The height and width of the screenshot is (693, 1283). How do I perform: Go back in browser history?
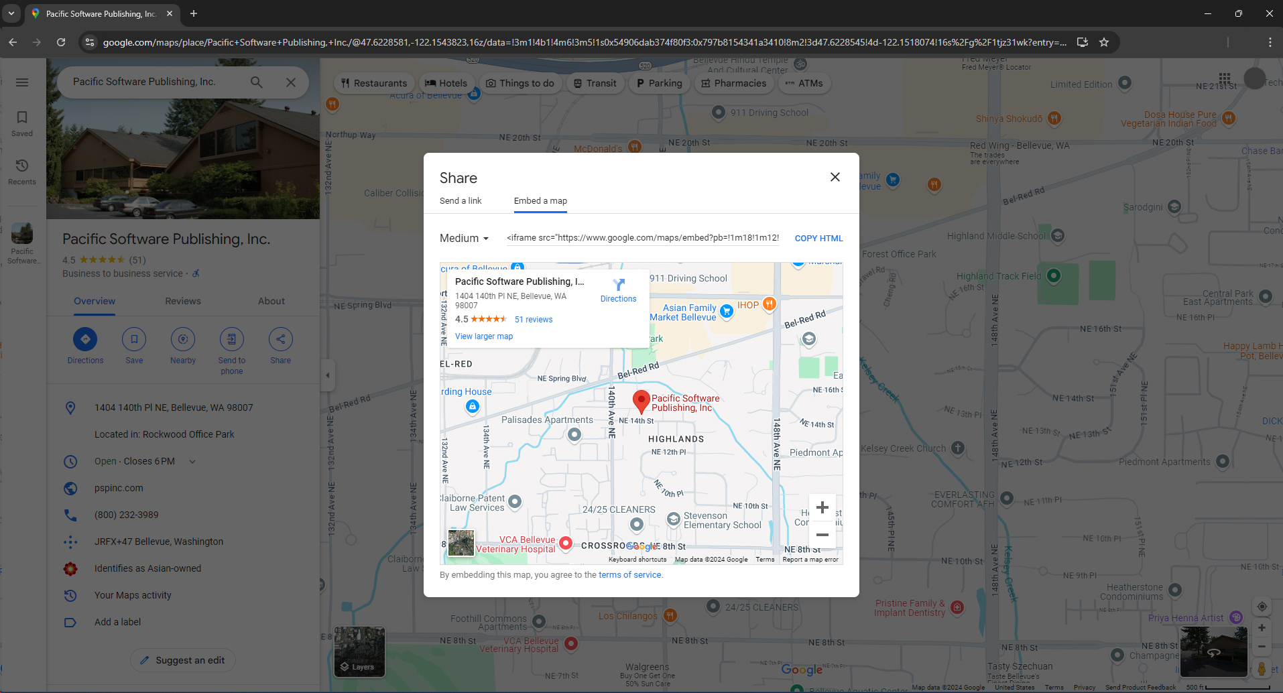tap(13, 42)
